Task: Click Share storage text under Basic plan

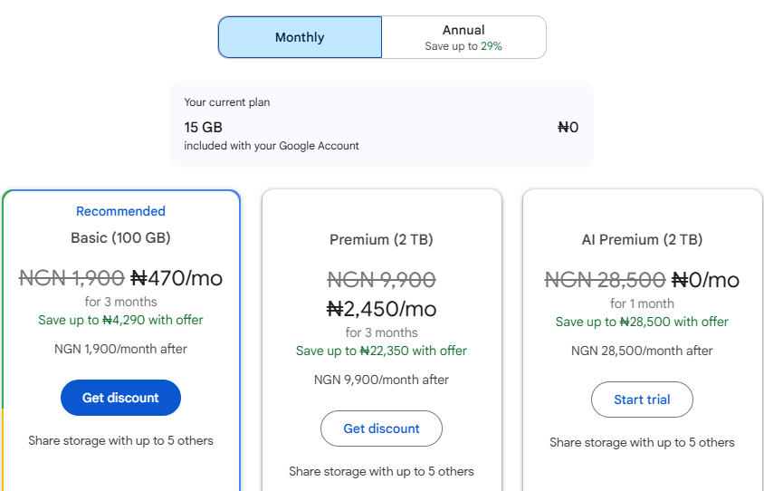Action: 120,441
